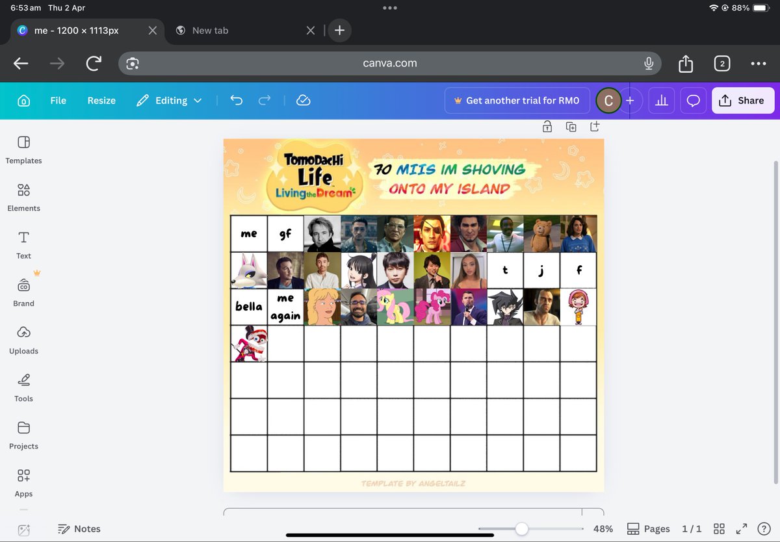
Task: Select the jester character image
Action: (249, 343)
